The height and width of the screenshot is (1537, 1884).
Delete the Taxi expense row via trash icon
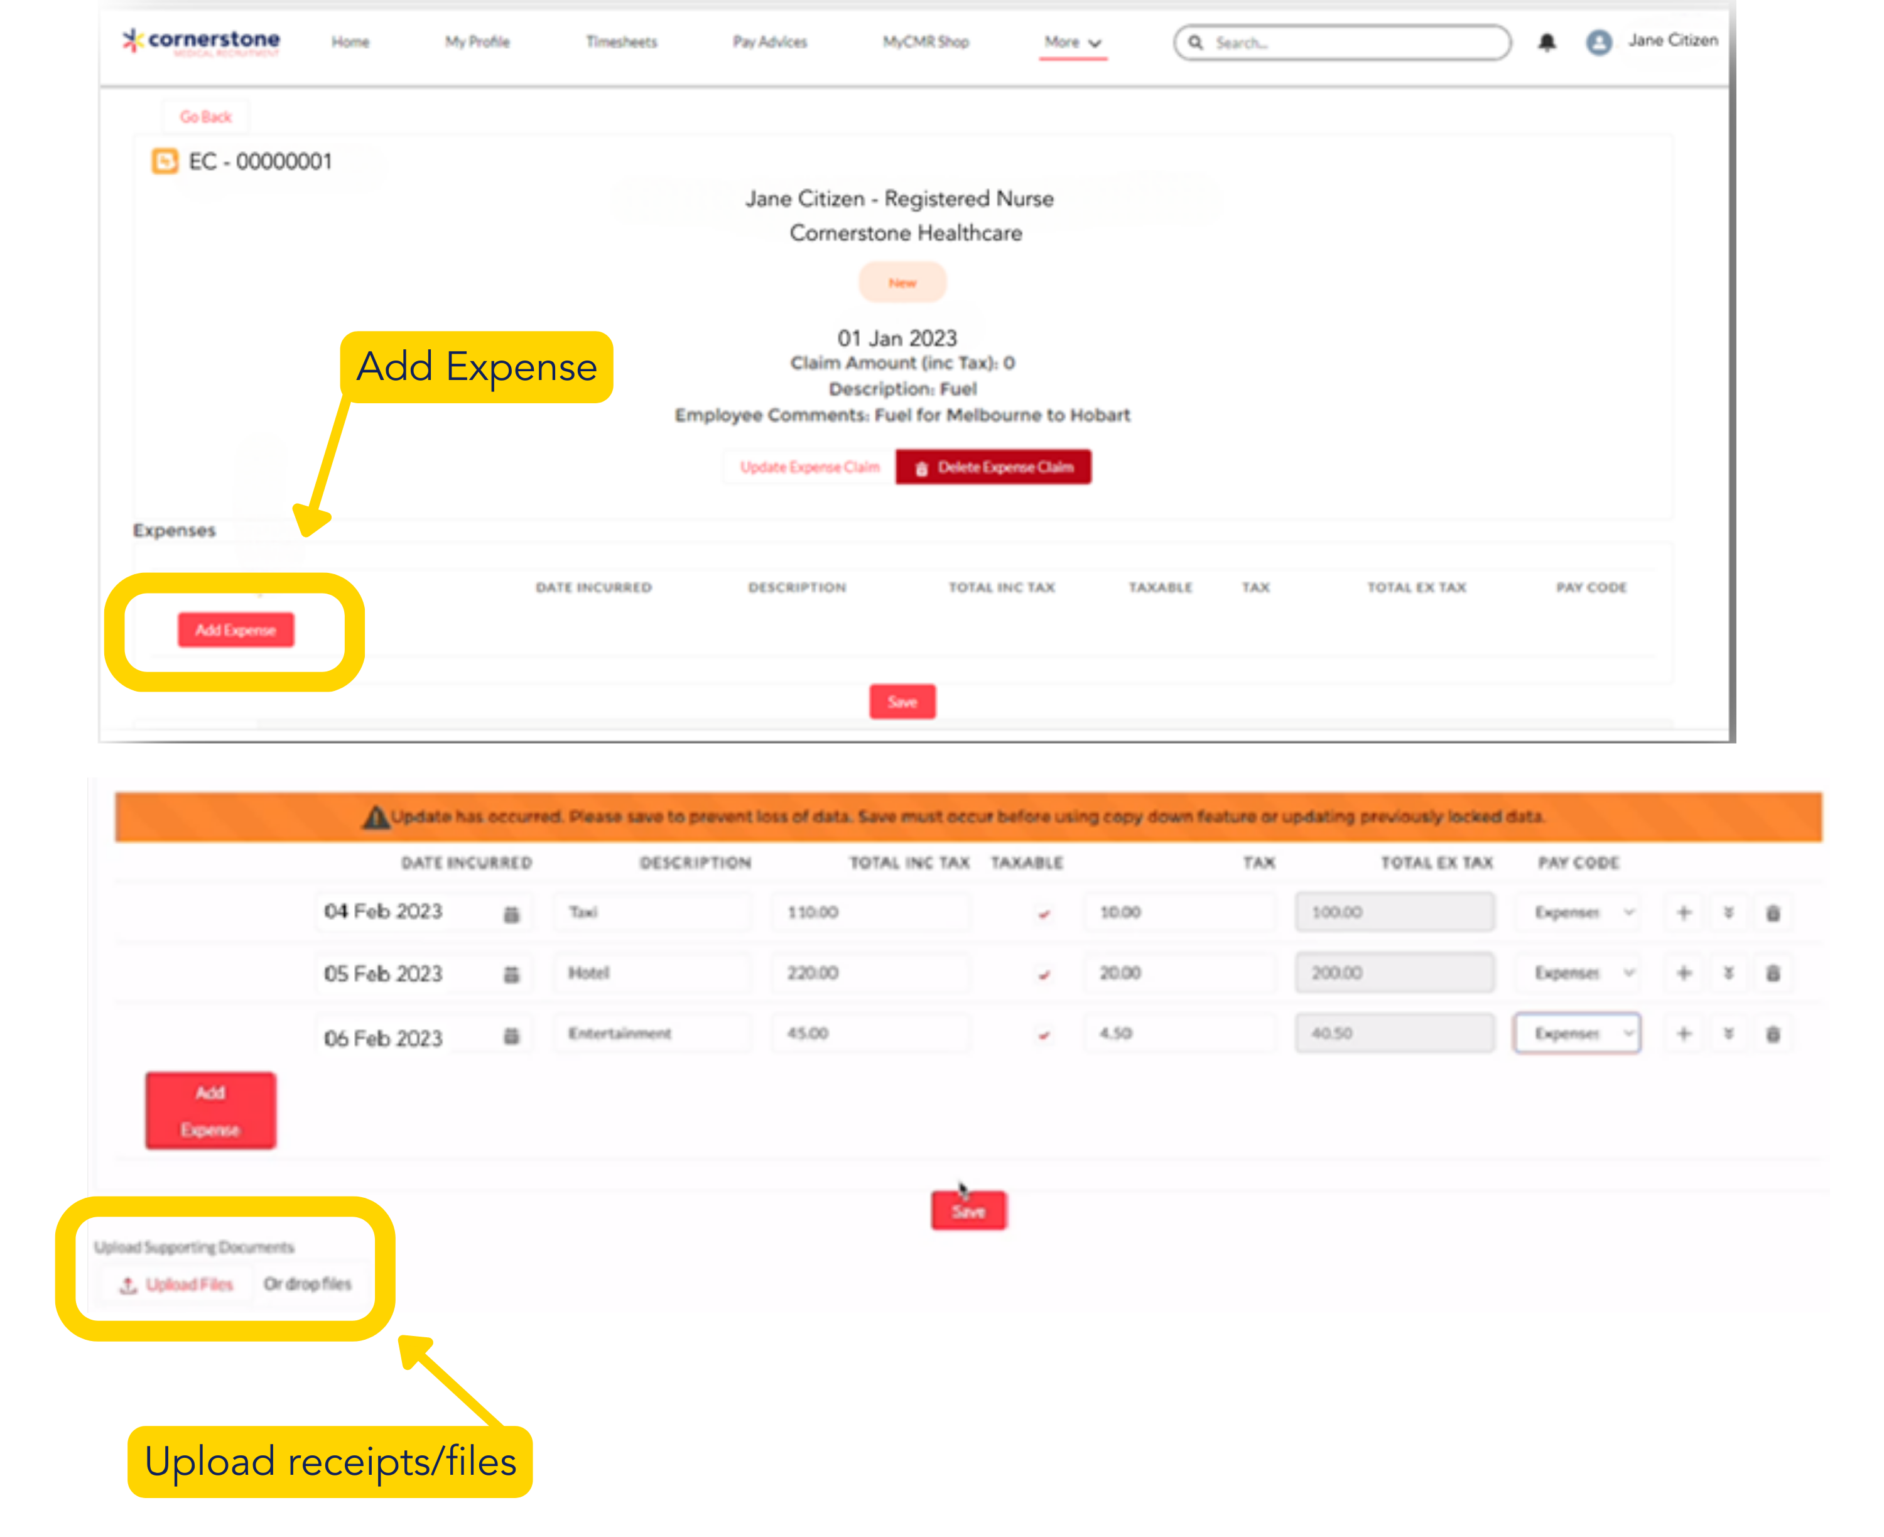[1772, 913]
